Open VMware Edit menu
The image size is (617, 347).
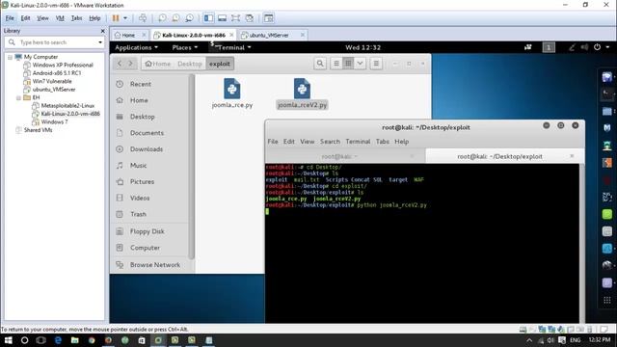click(26, 18)
